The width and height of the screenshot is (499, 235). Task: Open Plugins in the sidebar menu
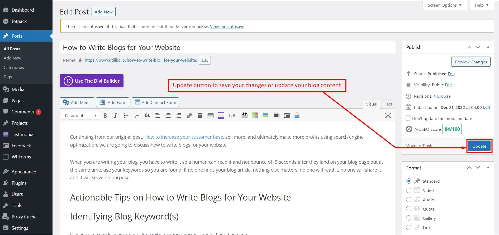tap(19, 183)
